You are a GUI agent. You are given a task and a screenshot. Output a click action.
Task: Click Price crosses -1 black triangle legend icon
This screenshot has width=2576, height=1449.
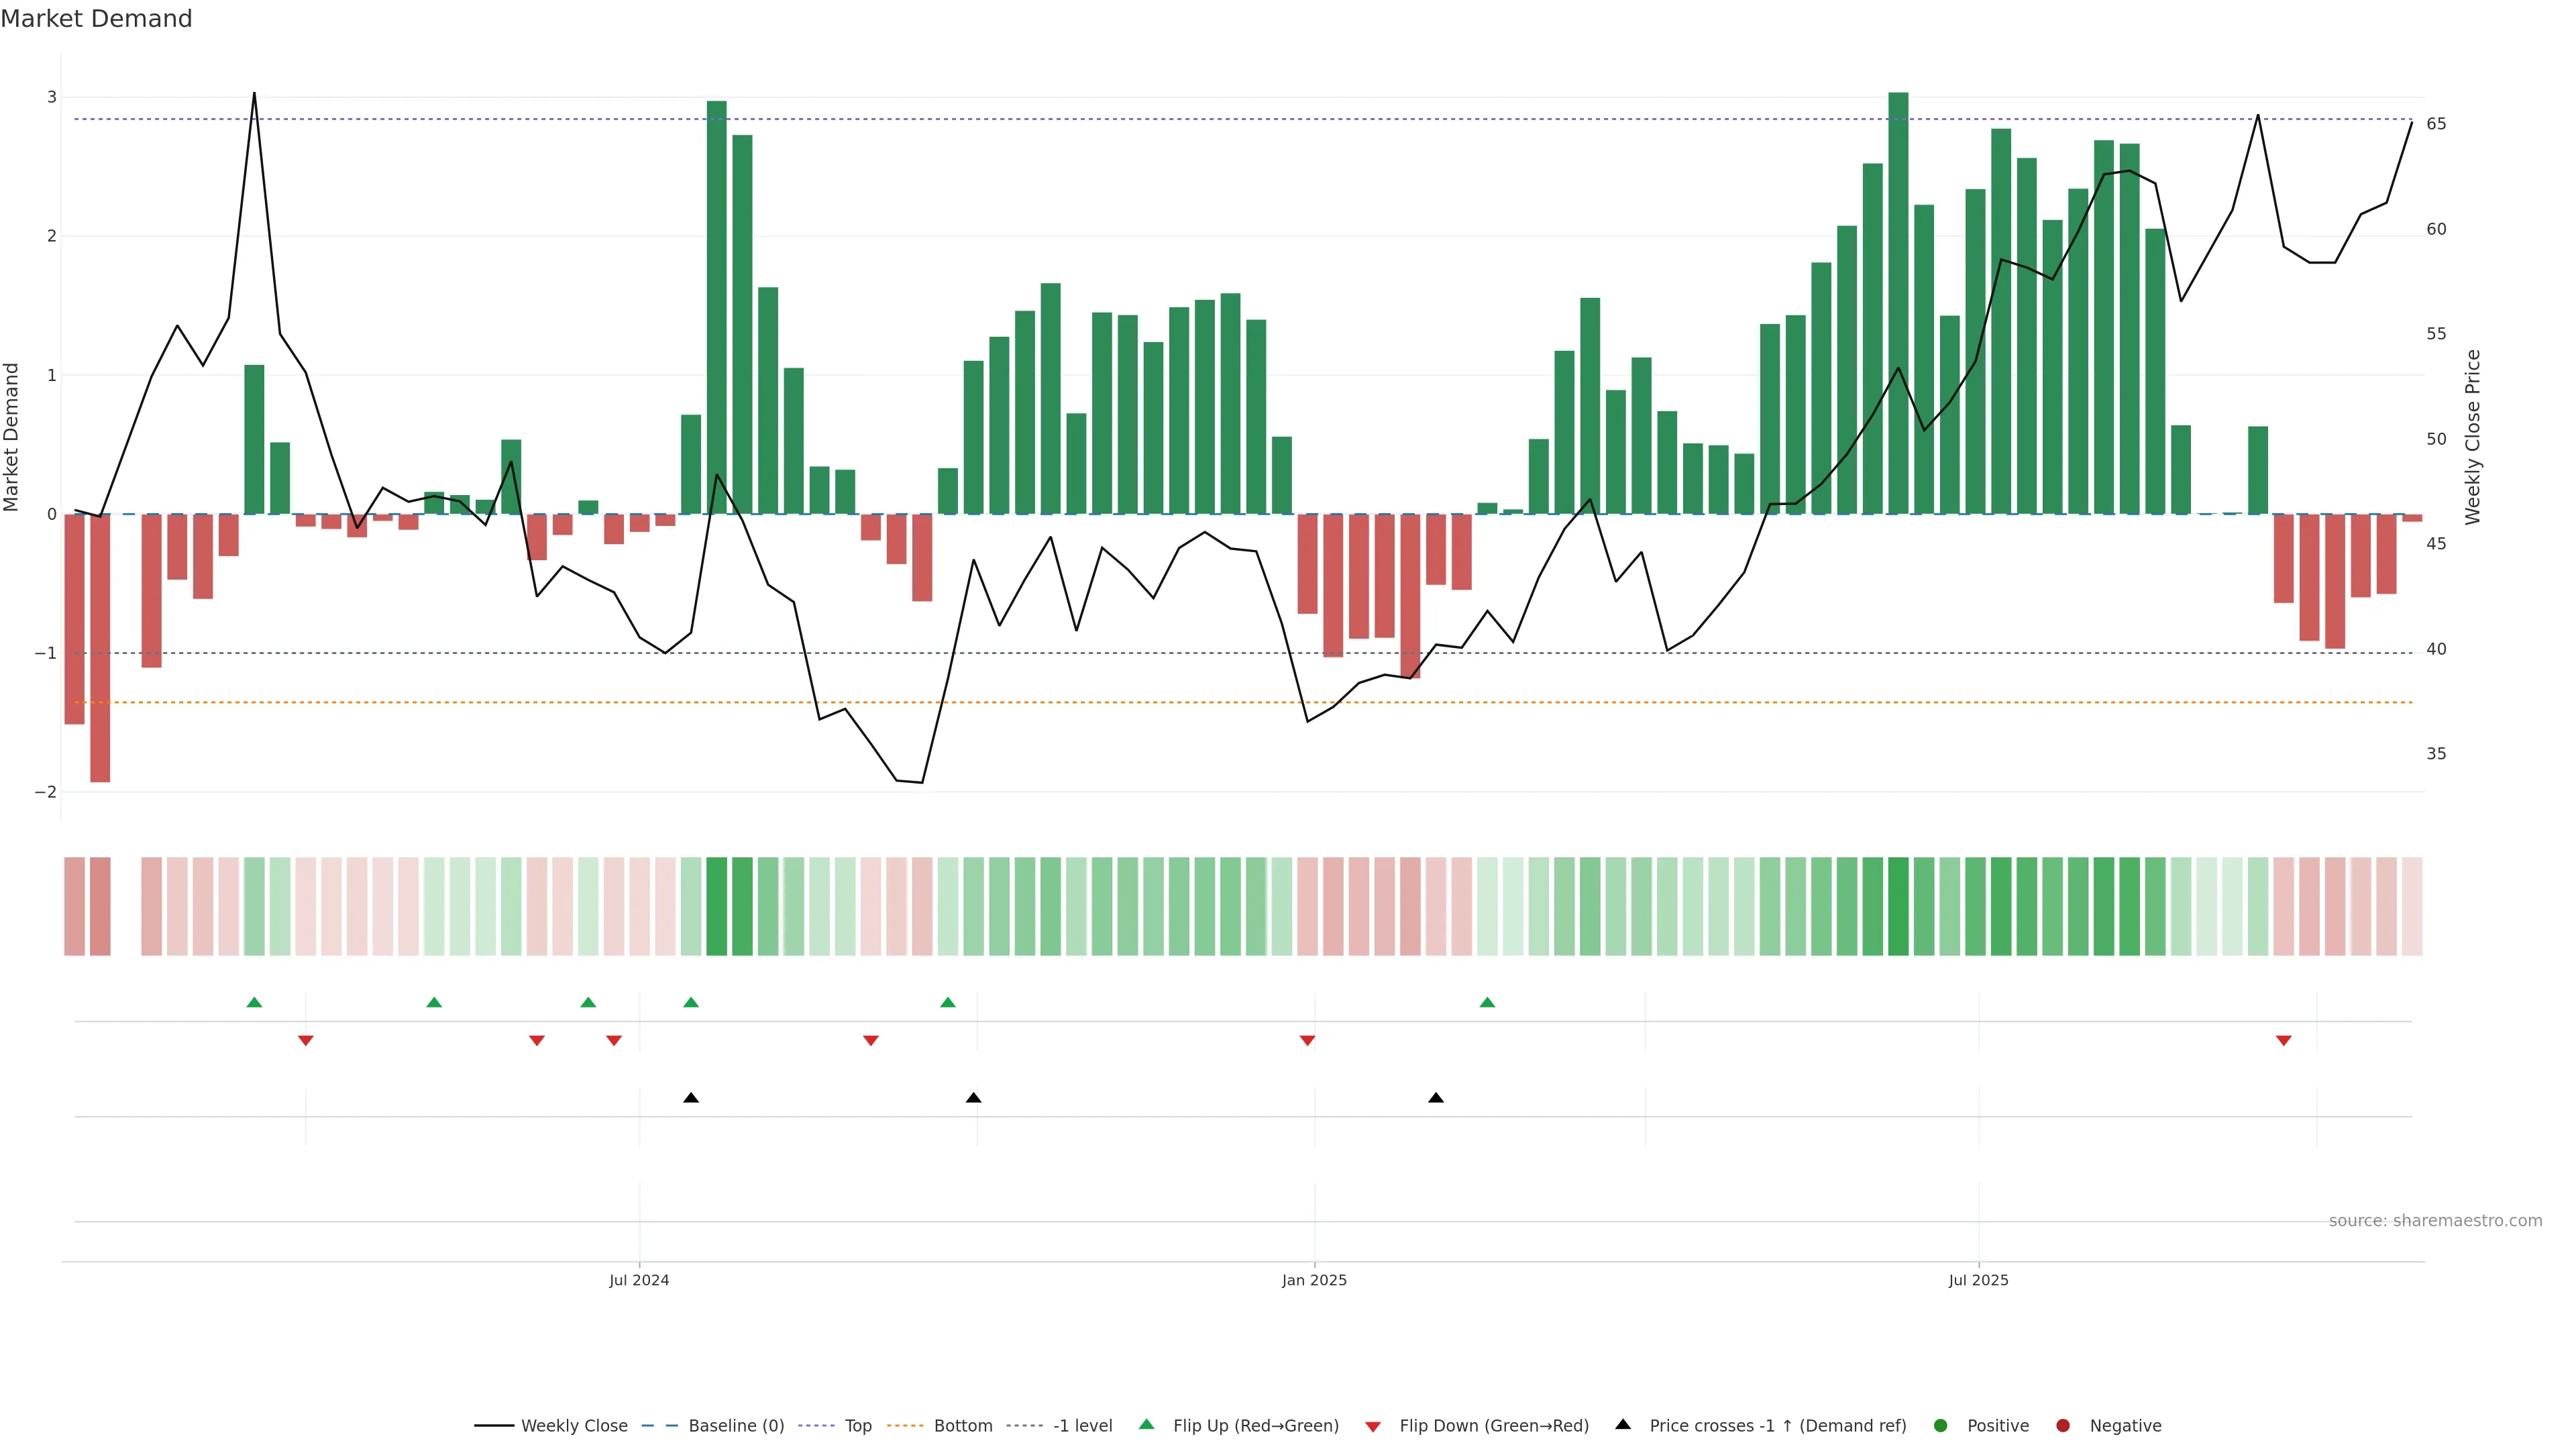(x=1623, y=1425)
